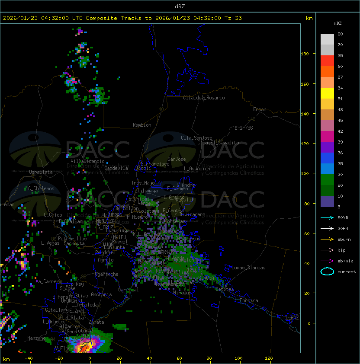Click the 'C_Chilenos' map label
360x364 pixels.
click(41, 188)
